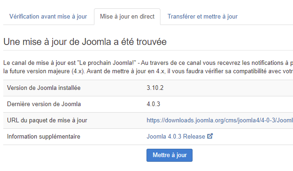Click the Information supplémentaire label

point(44,137)
